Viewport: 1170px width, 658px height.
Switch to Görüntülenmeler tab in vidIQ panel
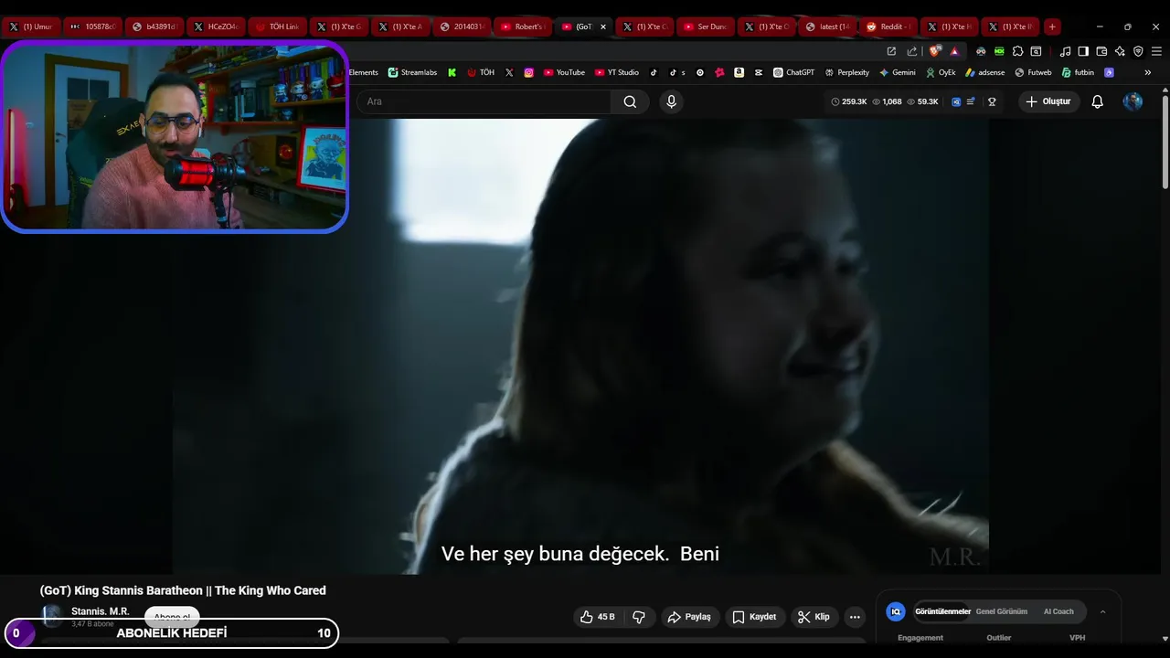tap(942, 611)
